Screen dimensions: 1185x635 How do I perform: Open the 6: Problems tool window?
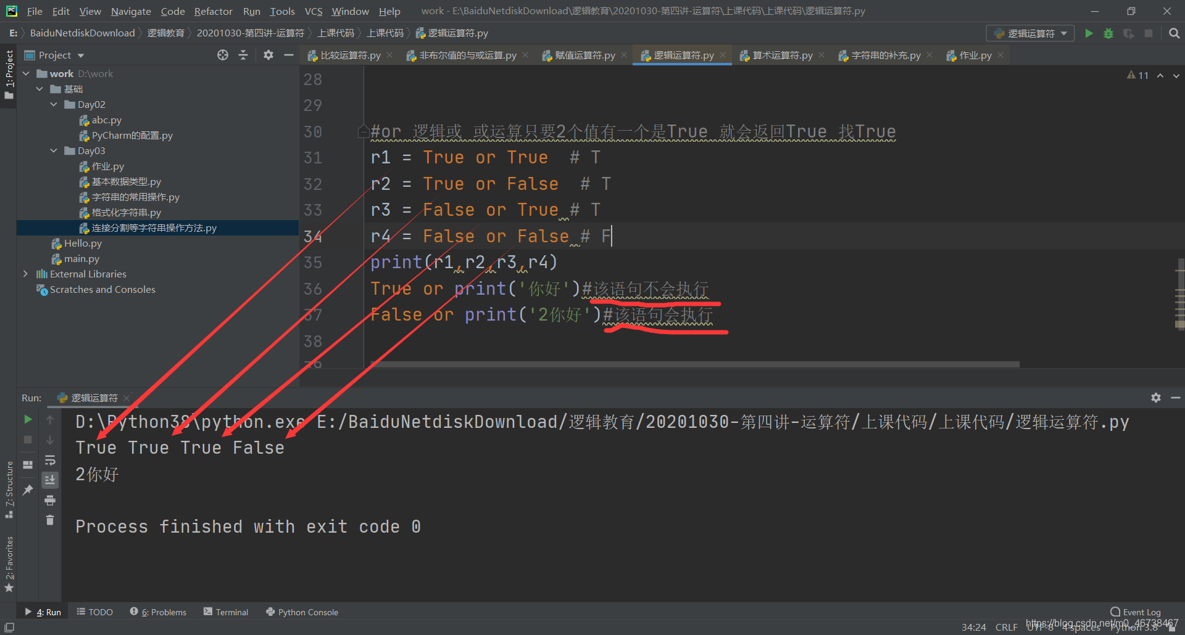pyautogui.click(x=158, y=612)
